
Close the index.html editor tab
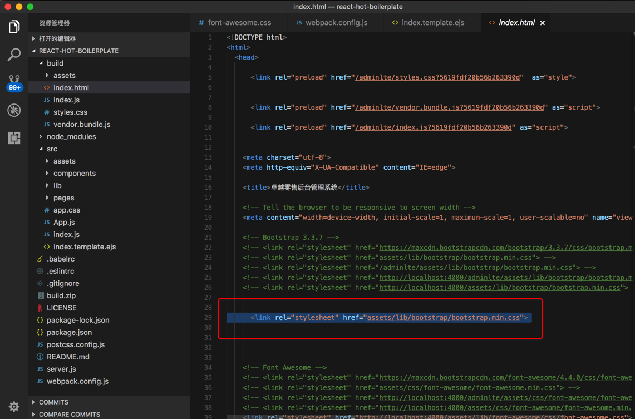(543, 23)
